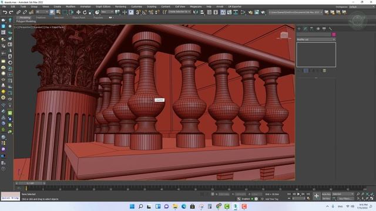376x211 pixels.
Task: Open the Edit menu
Action: coord(13,6)
